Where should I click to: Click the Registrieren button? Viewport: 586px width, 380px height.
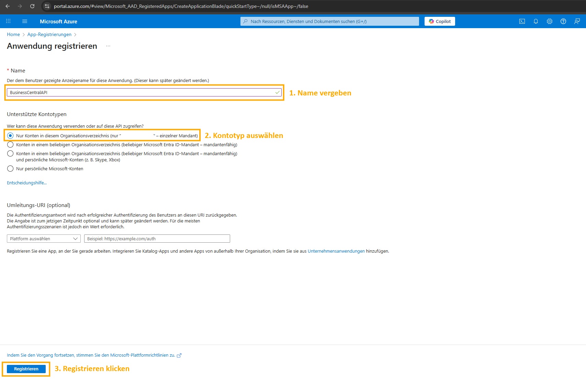pos(26,369)
